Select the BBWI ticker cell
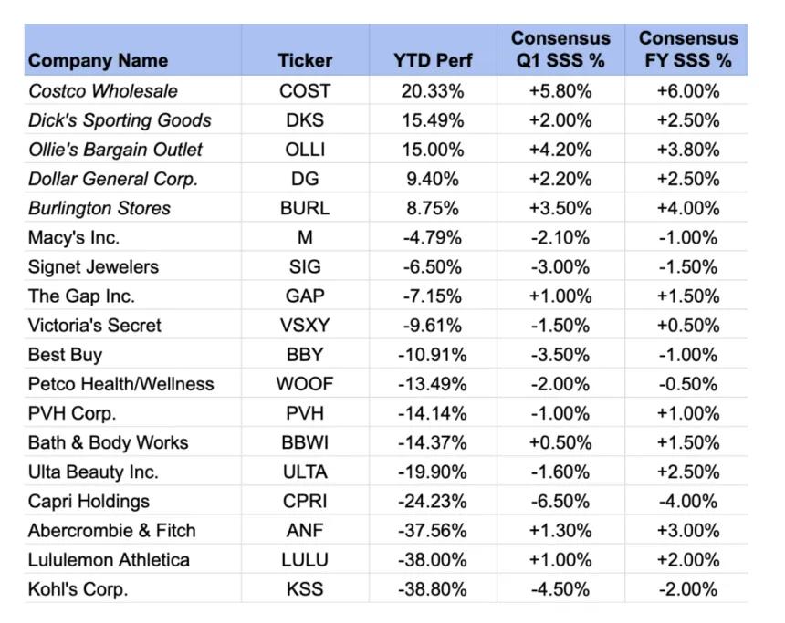785x623 pixels. (x=305, y=441)
